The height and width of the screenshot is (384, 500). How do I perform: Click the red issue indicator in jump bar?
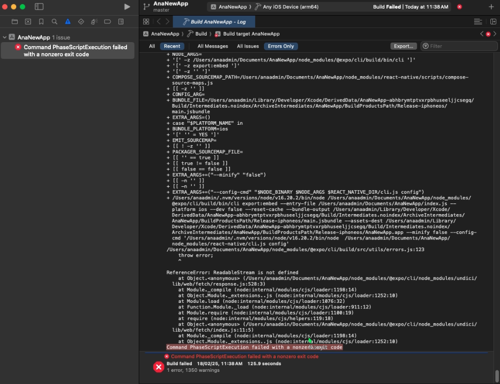pyautogui.click(x=488, y=34)
